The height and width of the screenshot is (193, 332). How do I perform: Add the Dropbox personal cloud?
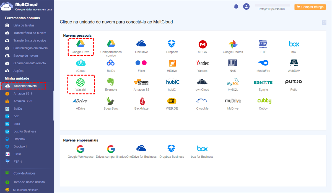172,47
